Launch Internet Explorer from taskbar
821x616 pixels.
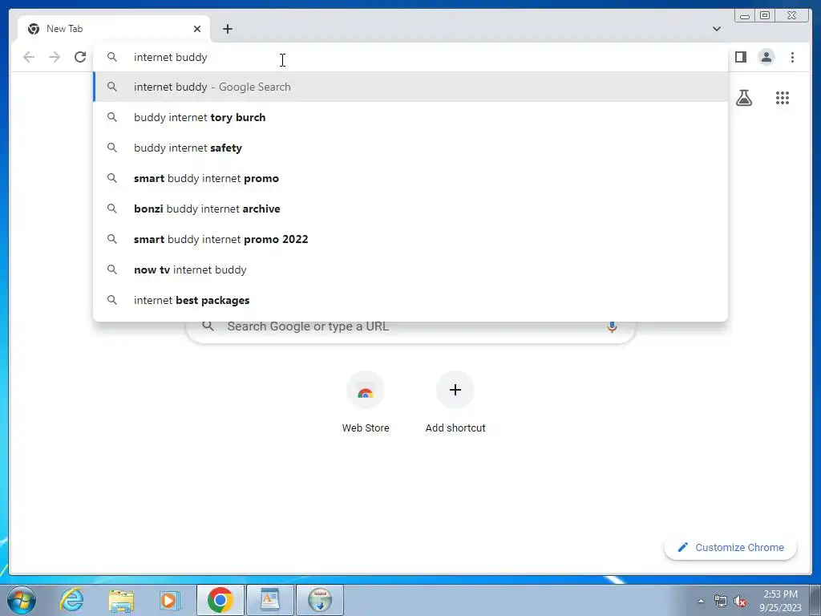coord(71,600)
